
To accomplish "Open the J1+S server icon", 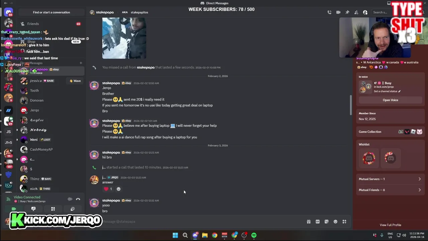I will [x=9, y=142].
